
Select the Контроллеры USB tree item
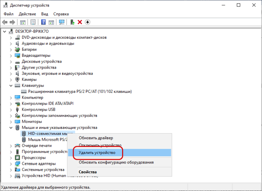click(x=38, y=109)
